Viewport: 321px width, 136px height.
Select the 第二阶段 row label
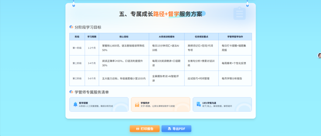pyautogui.click(x=77, y=63)
